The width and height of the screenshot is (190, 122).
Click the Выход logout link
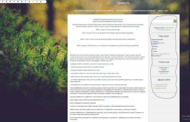169,30
